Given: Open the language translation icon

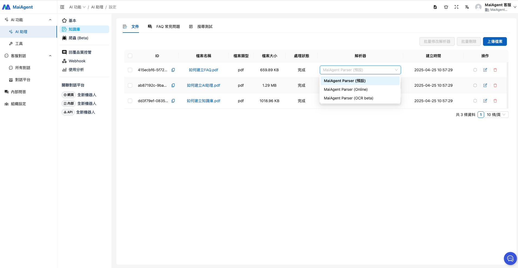Looking at the screenshot, I should (x=467, y=7).
